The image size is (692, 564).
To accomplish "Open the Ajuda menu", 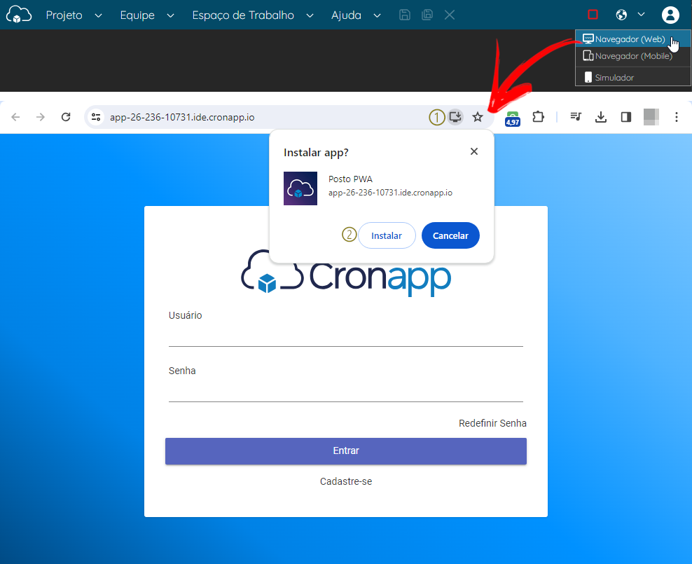I will (x=346, y=15).
